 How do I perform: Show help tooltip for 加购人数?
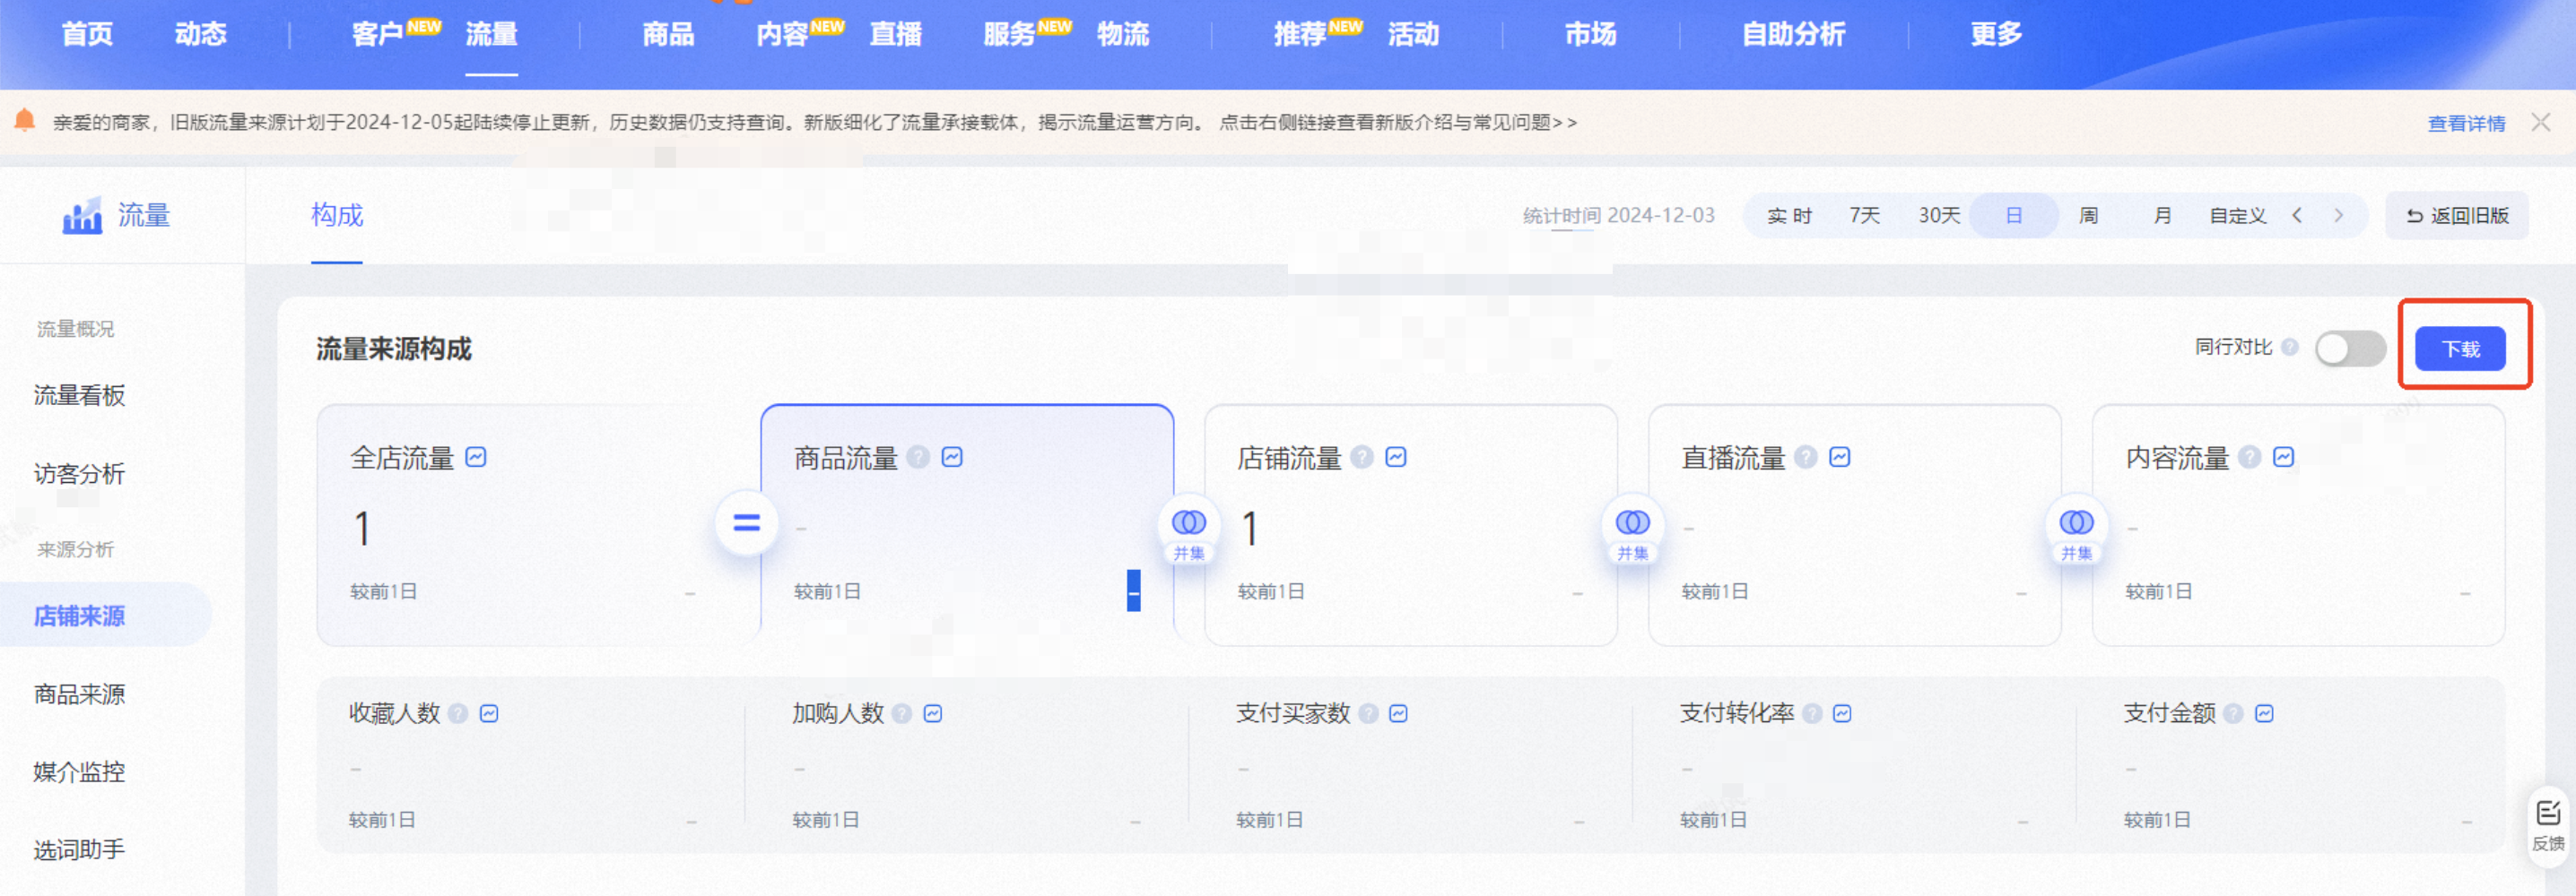click(902, 713)
